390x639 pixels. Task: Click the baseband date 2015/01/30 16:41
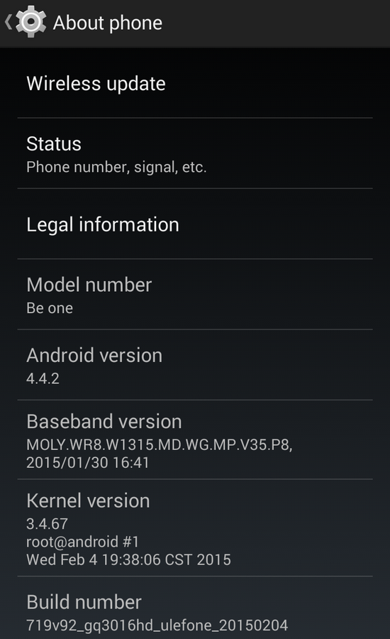pyautogui.click(x=88, y=462)
